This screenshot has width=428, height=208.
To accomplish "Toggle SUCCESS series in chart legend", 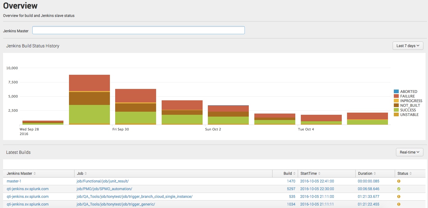I will point(408,110).
